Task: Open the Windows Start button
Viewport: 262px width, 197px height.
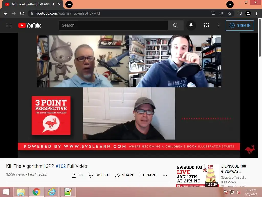Action: pos(6,192)
